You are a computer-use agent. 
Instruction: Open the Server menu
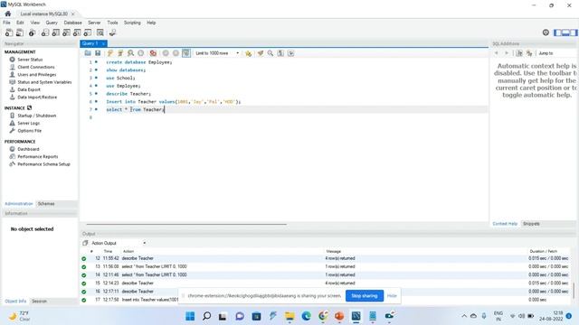94,23
